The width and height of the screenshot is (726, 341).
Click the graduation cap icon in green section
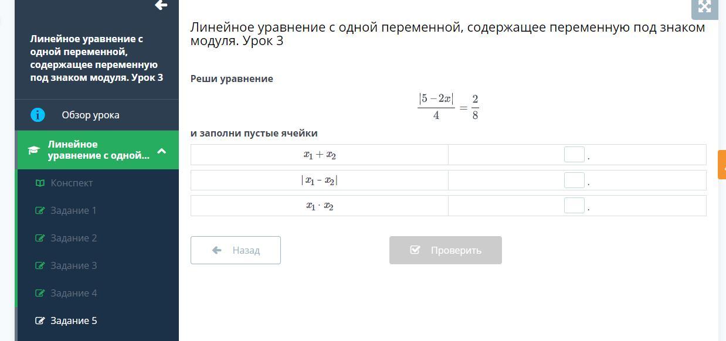click(33, 151)
